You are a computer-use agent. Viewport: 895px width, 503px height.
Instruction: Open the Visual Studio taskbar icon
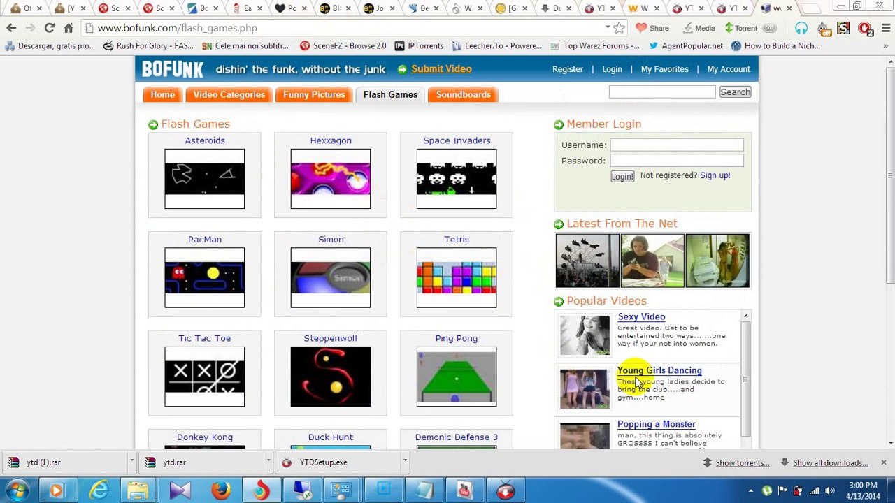180,491
